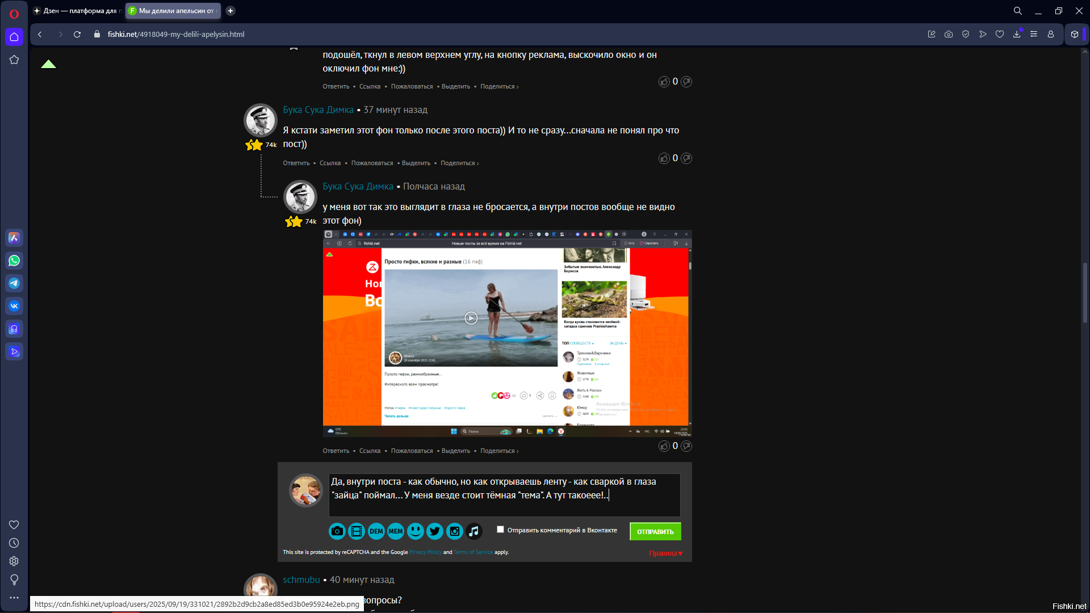Open VK messenger in sidebar
Viewport: 1090px width, 613px height.
tap(14, 306)
